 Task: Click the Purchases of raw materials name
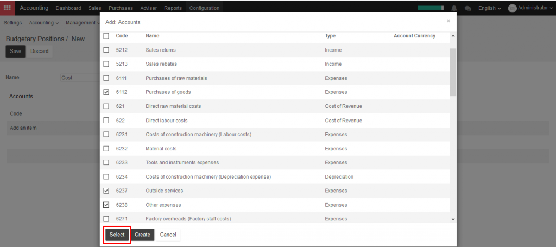[176, 78]
